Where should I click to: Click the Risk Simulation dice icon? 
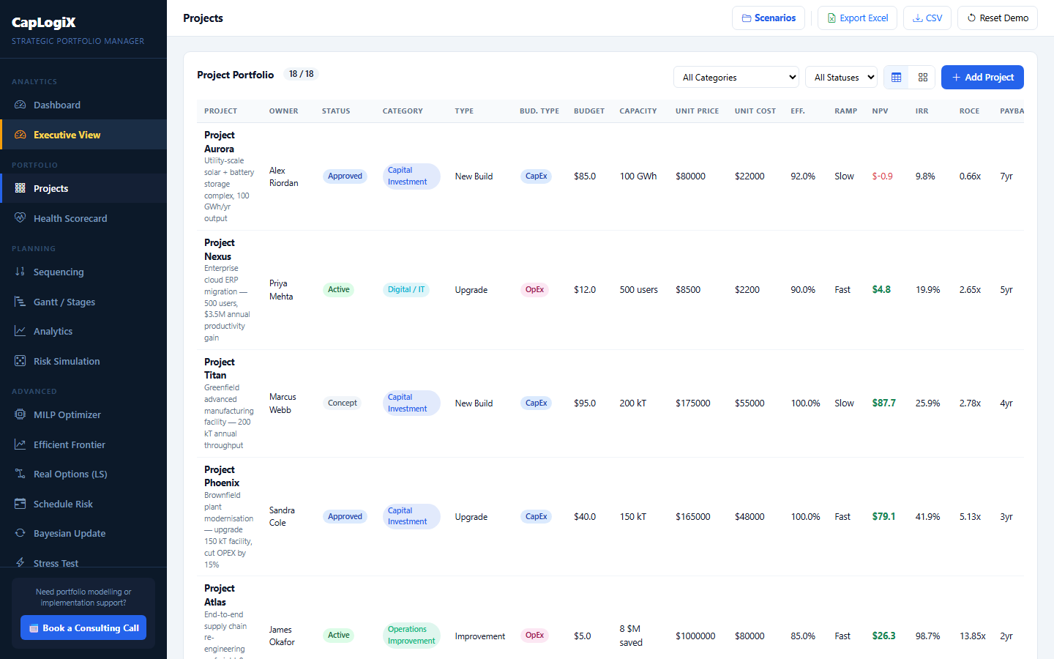20,361
